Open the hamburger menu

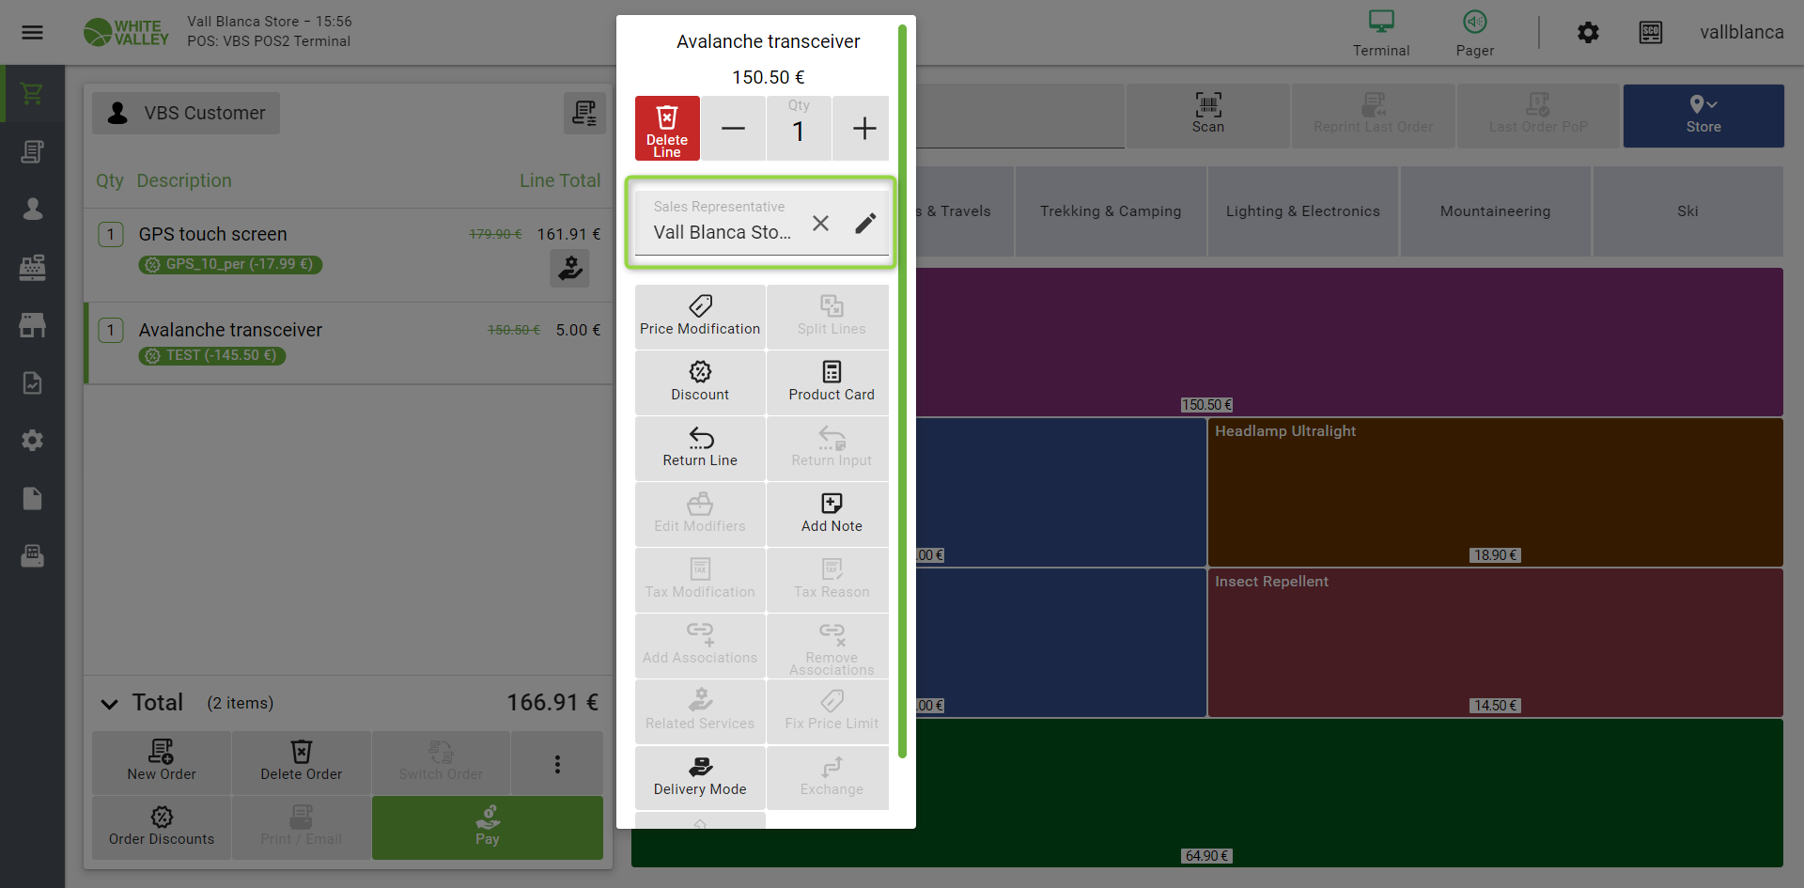click(33, 33)
